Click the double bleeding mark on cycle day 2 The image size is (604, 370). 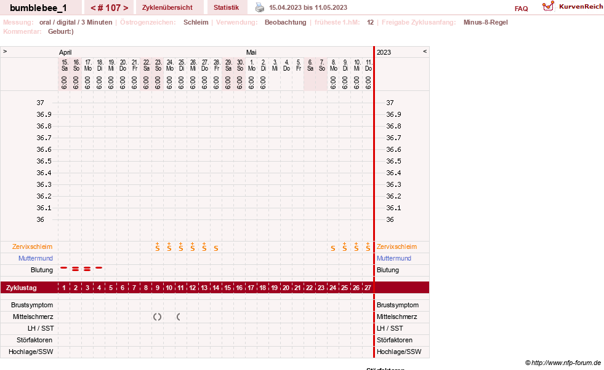[x=76, y=269]
